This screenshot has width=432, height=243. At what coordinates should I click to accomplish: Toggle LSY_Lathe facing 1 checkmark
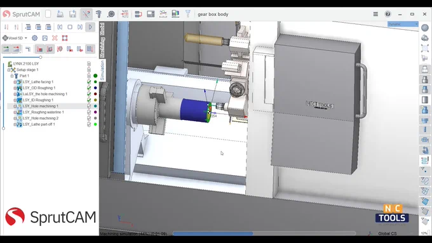click(89, 82)
